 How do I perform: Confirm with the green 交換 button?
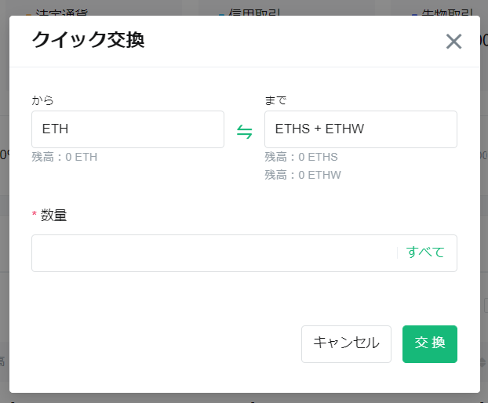click(x=429, y=343)
